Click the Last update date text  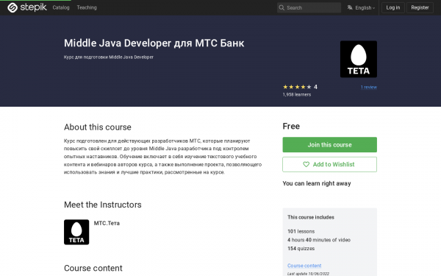point(308,274)
